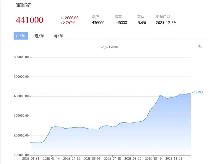
Task: Select the 月K線 tab
Action: pos(59,36)
